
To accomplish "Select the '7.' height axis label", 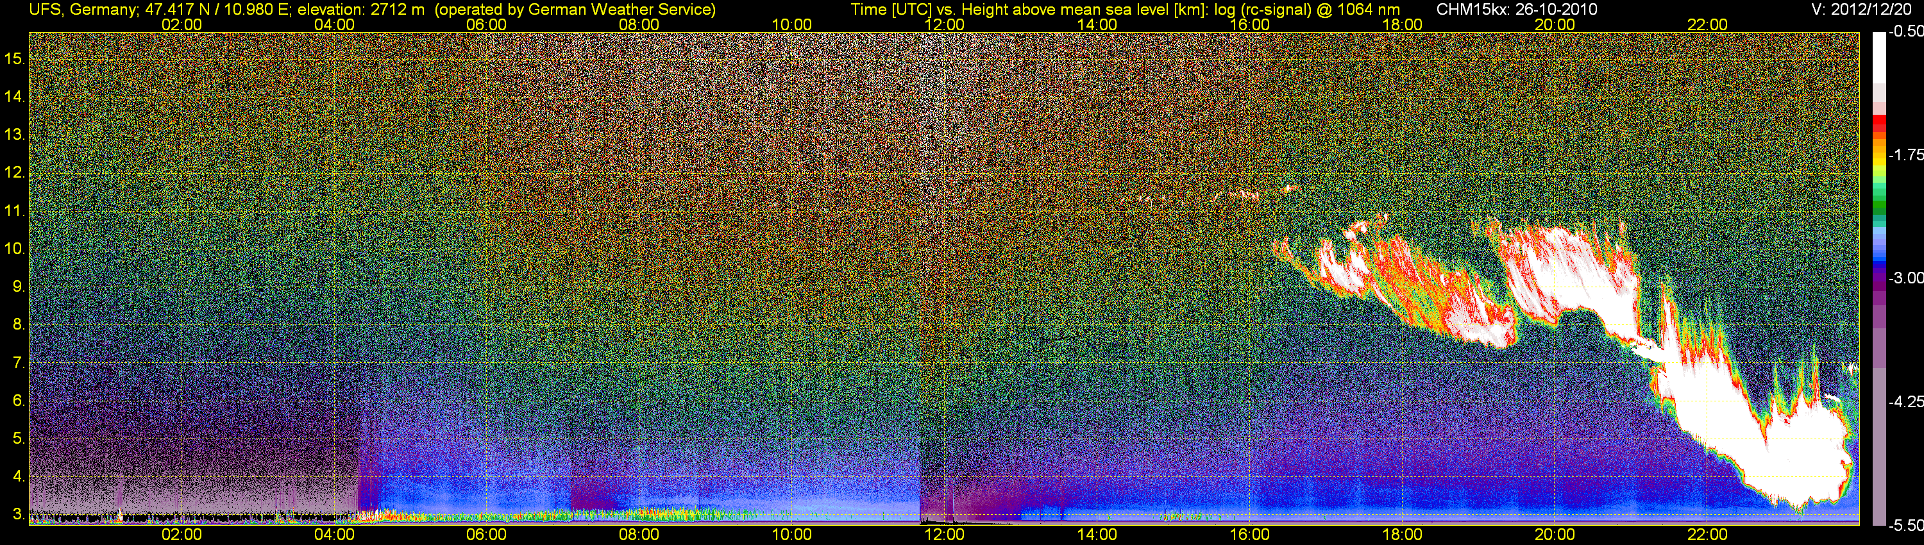I will tap(19, 363).
